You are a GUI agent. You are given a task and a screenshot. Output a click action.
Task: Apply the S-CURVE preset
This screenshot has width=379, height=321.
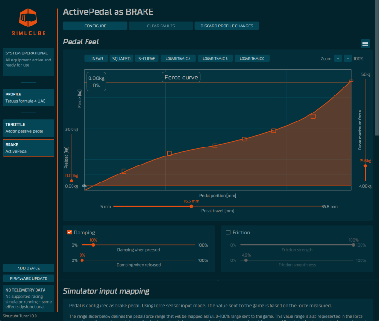[147, 59]
